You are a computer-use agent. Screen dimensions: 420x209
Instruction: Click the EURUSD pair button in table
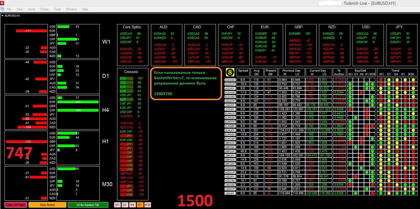230,138
